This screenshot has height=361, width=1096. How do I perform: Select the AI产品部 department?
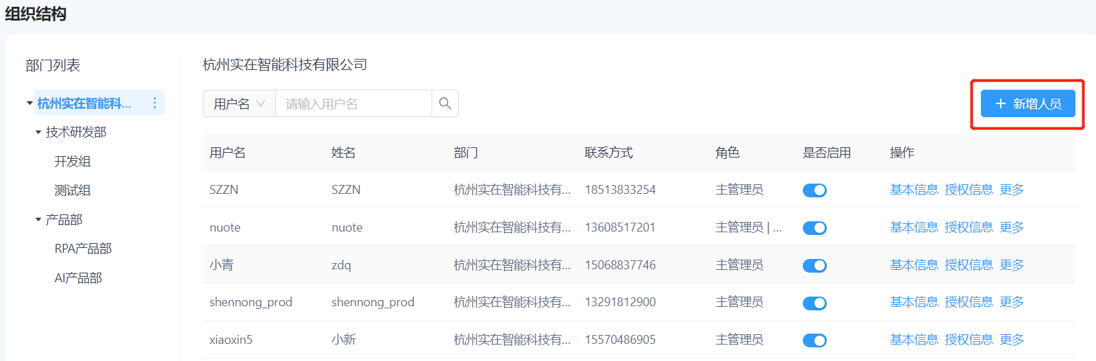coord(78,278)
